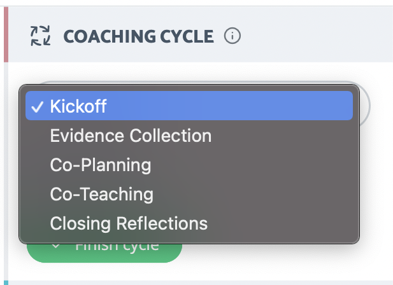
Task: Click the stage select field's rounded right edge
Action: [365, 106]
